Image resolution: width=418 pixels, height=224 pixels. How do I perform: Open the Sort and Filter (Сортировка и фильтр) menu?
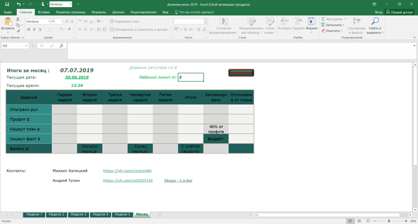(356, 26)
